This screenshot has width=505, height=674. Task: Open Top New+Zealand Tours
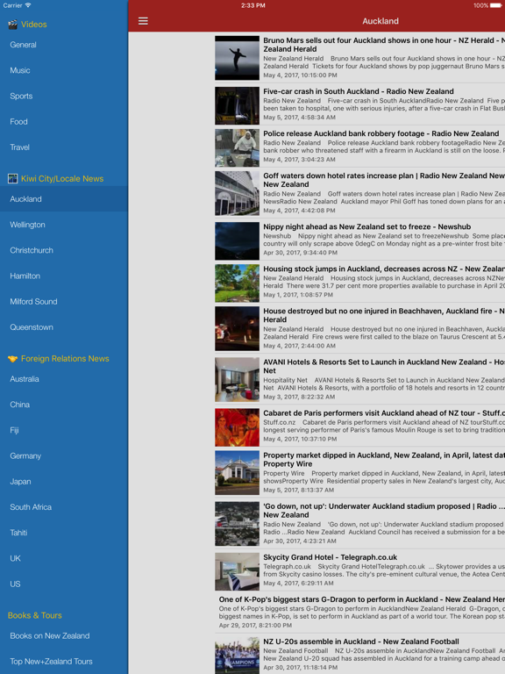(x=64, y=662)
